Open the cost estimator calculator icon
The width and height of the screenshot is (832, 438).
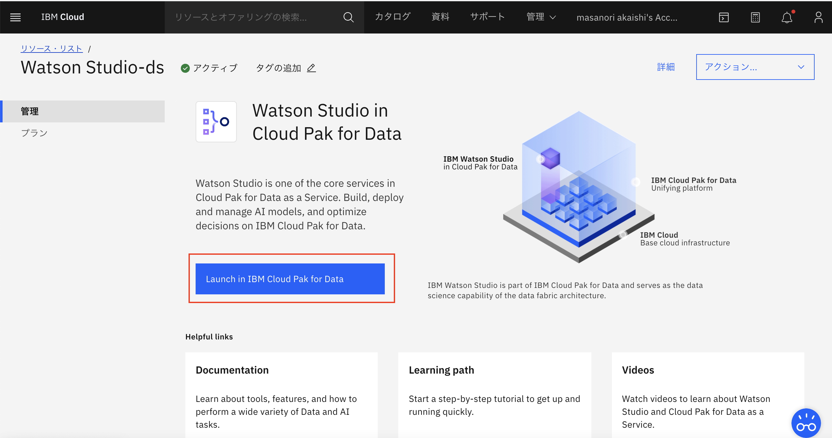(755, 17)
